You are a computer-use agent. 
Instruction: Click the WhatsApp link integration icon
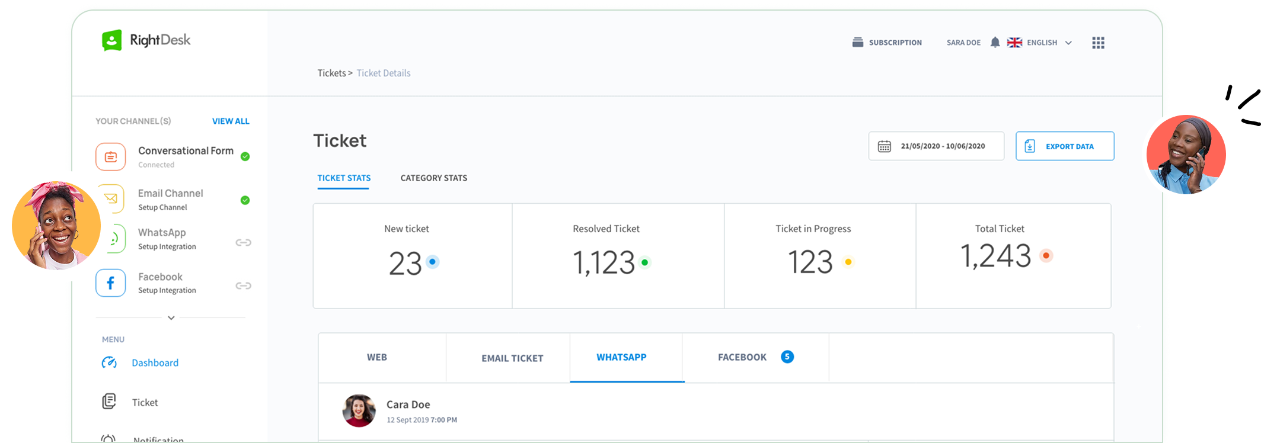pos(243,242)
